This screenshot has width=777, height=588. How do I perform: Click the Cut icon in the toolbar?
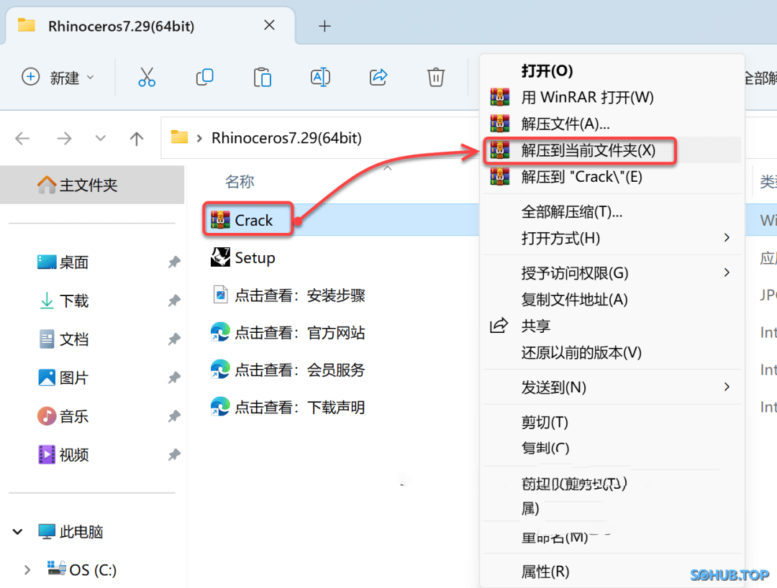147,77
